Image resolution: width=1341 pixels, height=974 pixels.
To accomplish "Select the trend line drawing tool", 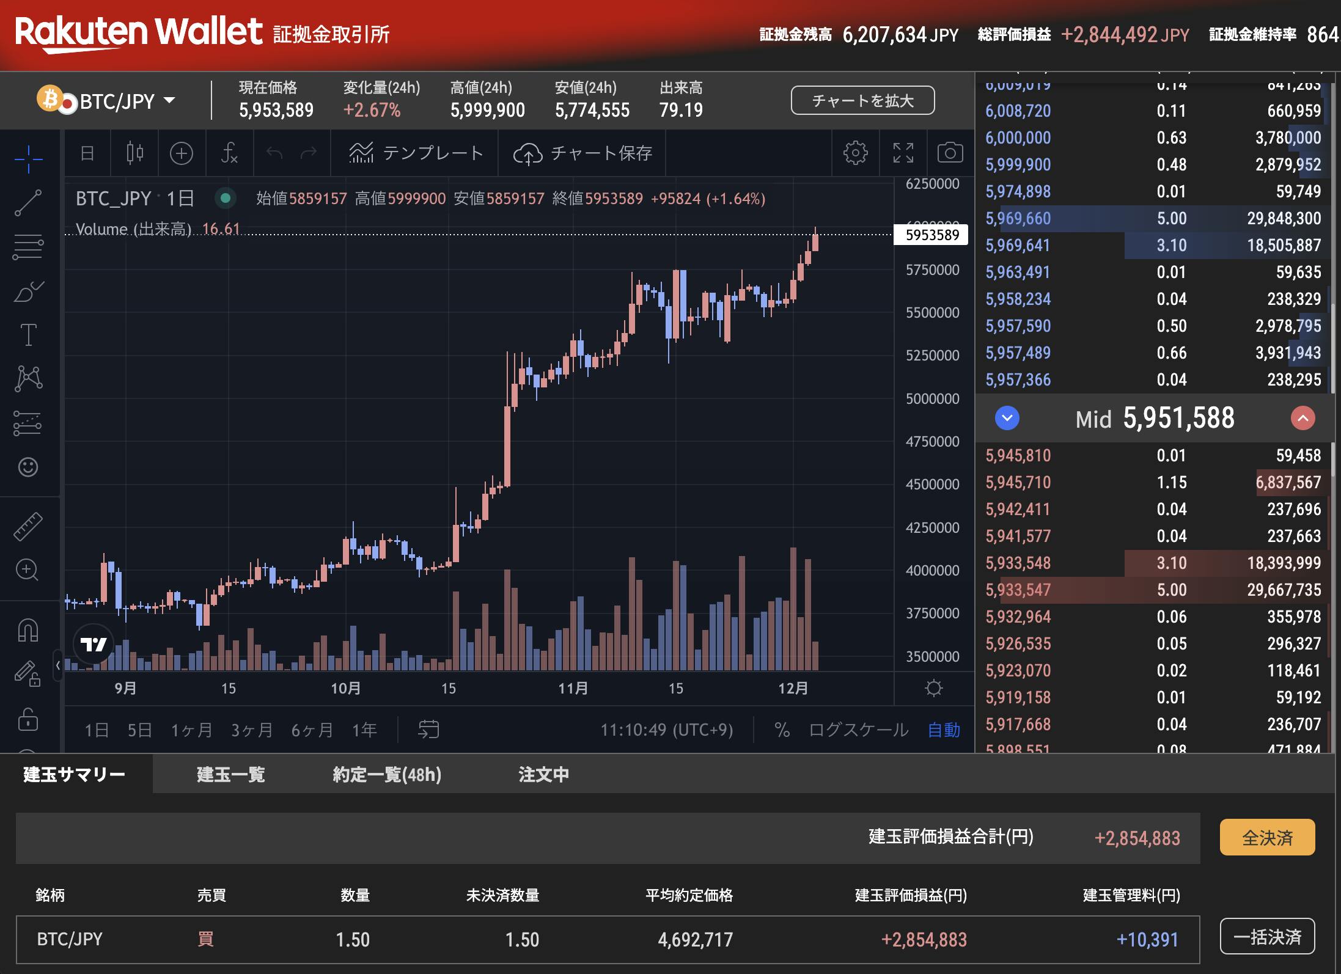I will tap(28, 202).
